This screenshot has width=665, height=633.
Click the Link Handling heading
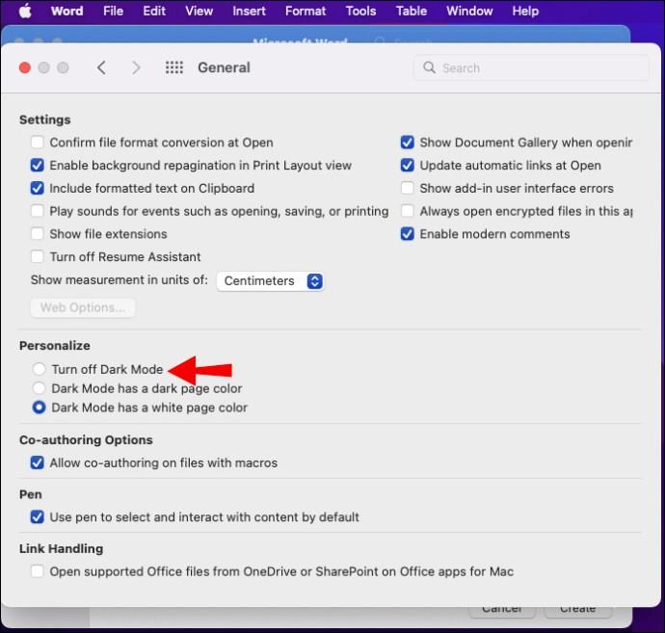click(x=61, y=548)
